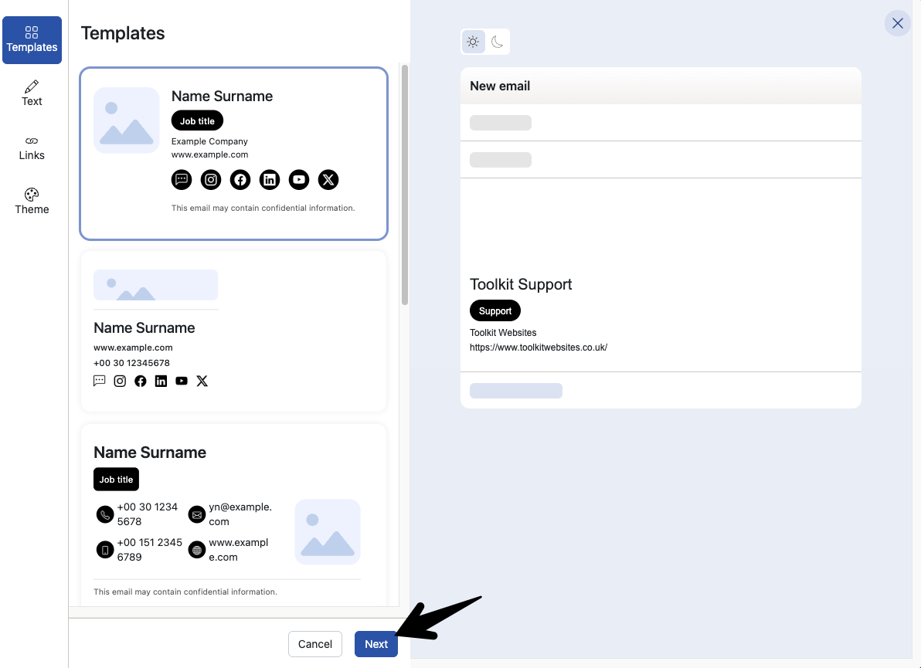The image size is (921, 668).
Task: Close the signature editor with X button
Action: [x=897, y=23]
